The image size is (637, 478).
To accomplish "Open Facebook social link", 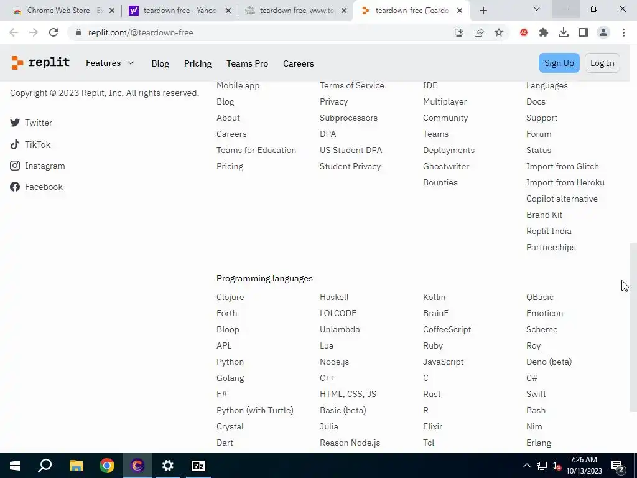I will pos(36,187).
